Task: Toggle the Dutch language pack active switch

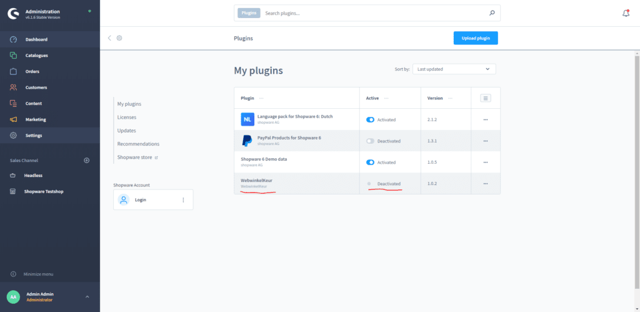Action: point(370,119)
